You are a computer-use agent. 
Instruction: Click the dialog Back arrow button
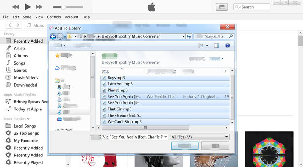[53, 36]
